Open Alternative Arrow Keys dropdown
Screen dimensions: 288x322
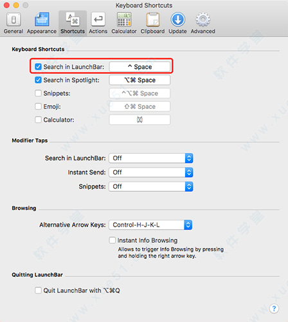150,225
